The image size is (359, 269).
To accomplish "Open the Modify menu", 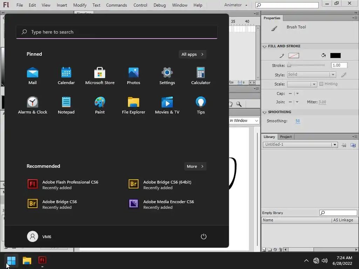I will click(80, 5).
